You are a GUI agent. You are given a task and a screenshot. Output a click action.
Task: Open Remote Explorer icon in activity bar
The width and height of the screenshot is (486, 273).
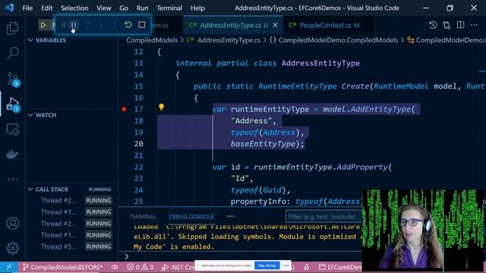pyautogui.click(x=12, y=130)
